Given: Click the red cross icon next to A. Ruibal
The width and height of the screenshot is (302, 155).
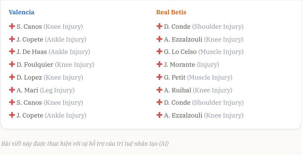Looking at the screenshot, I should [159, 90].
